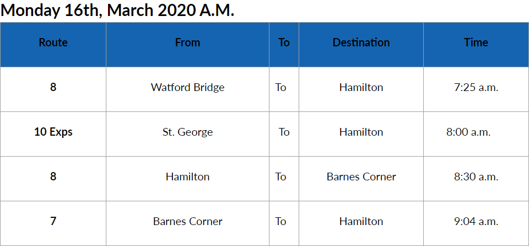This screenshot has width=529, height=246.
Task: Select the Barnes Corner destination cell
Action: (x=361, y=177)
